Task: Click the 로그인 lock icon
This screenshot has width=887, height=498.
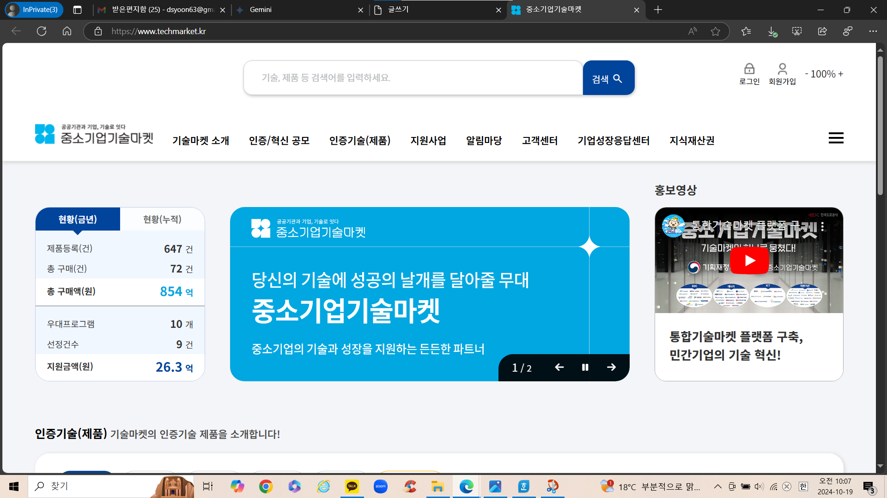Action: [x=749, y=69]
